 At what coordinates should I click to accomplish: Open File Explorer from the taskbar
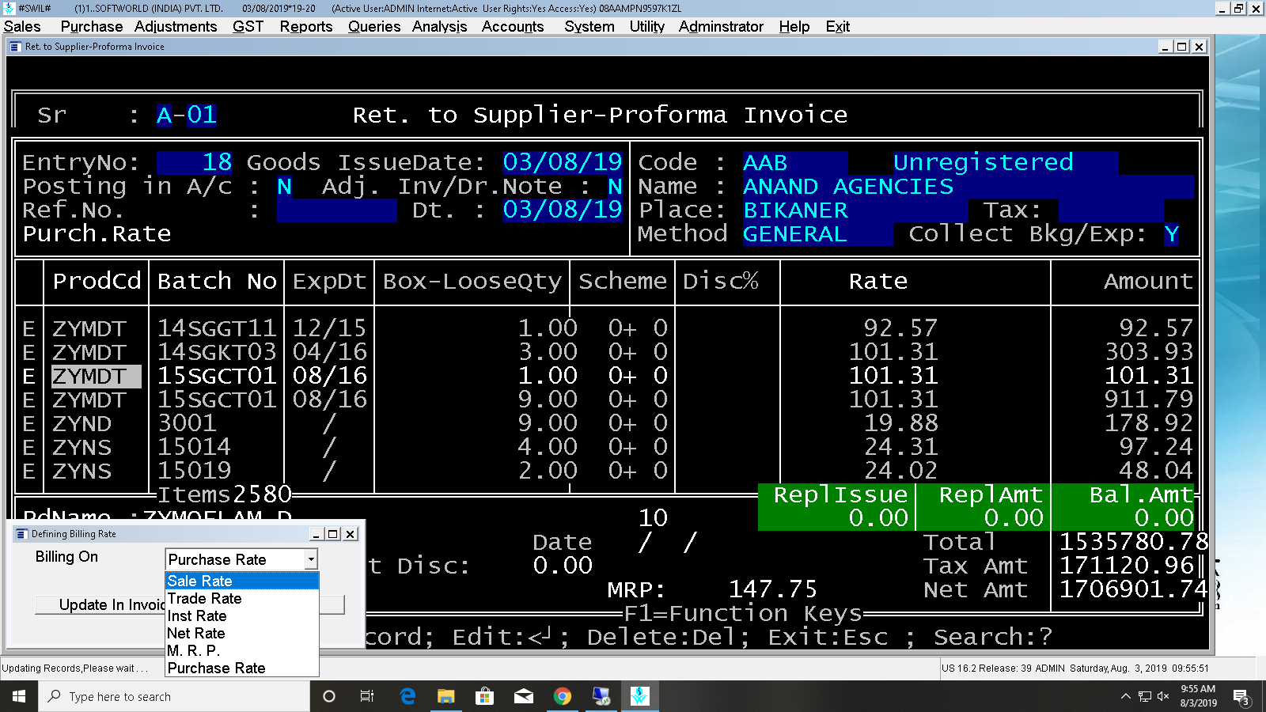[446, 696]
